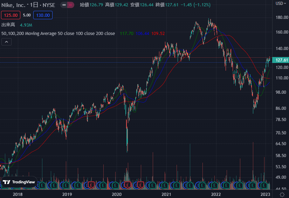The image size is (289, 198).
Task: Click the TradingView logo badge
Action: (x=19, y=182)
